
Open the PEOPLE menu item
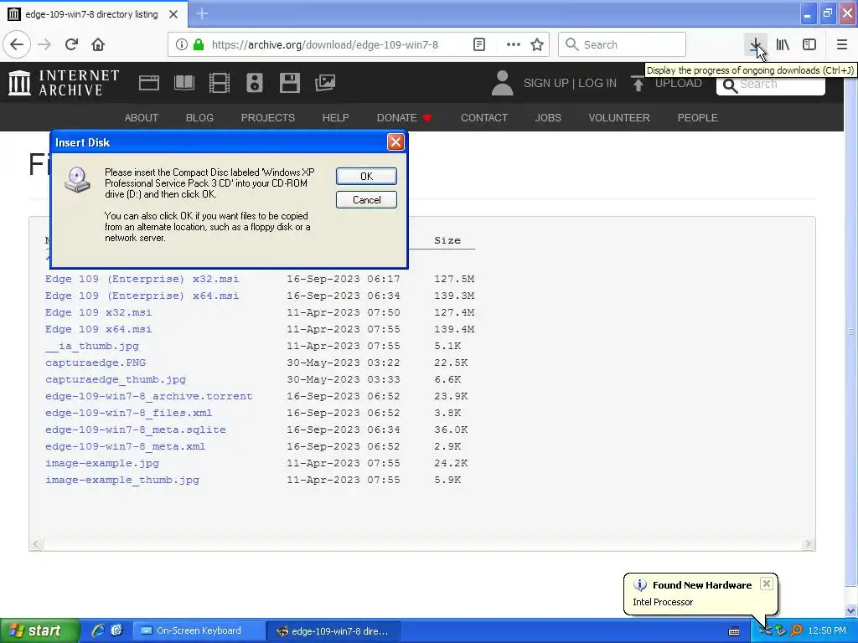698,117
